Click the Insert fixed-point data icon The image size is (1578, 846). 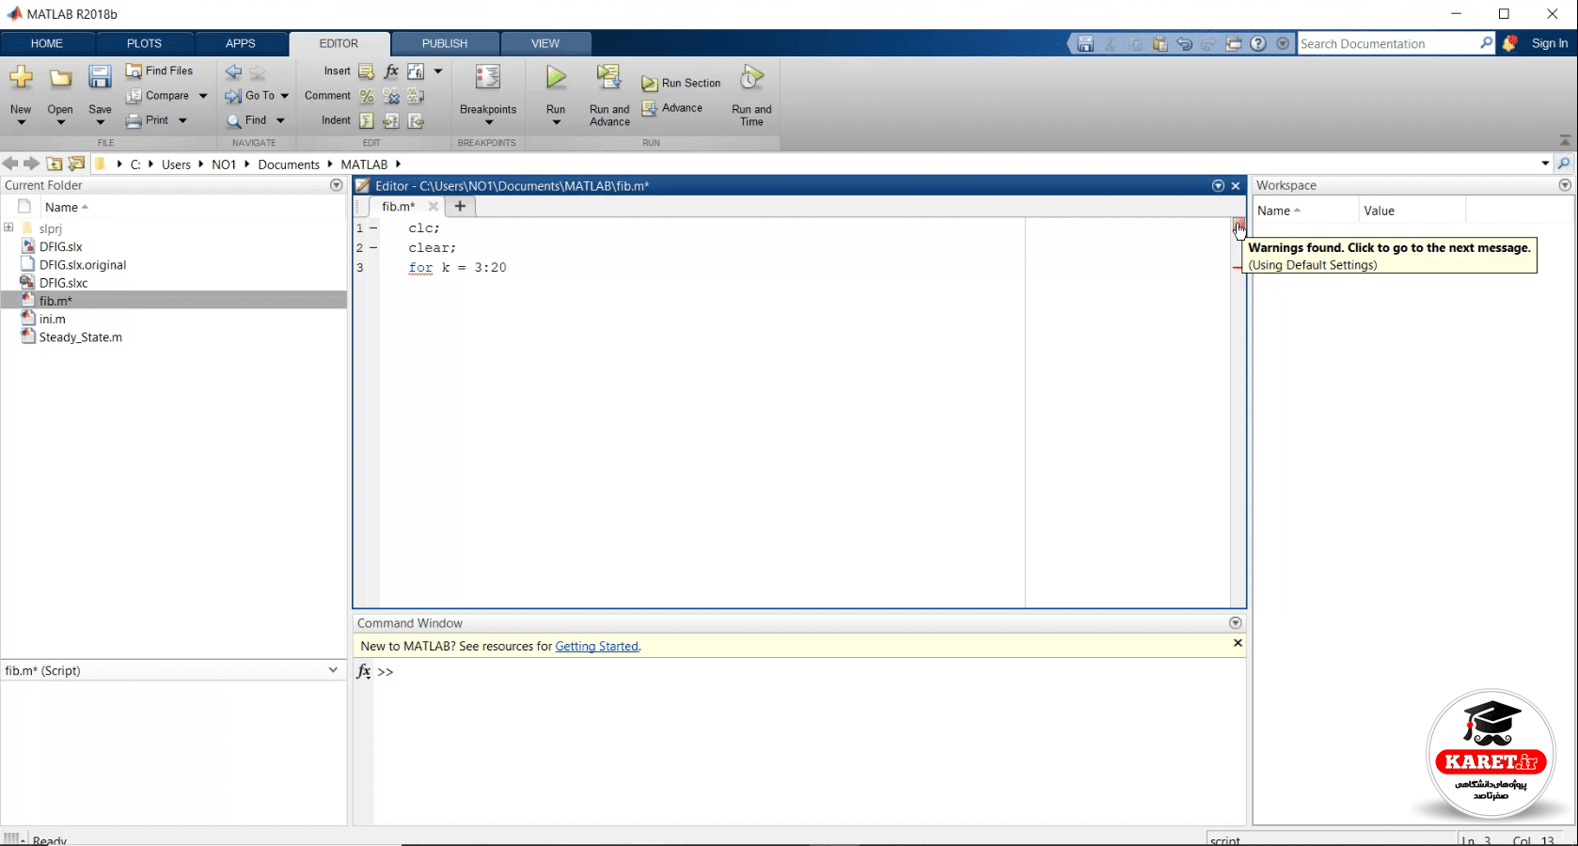416,71
